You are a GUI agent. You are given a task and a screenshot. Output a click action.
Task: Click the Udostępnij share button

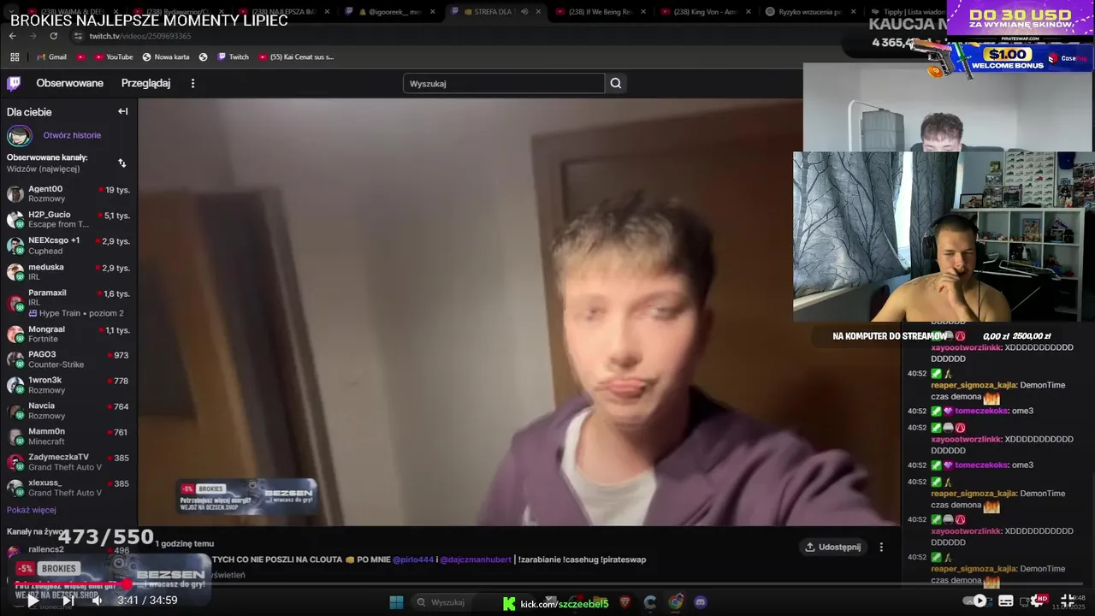pyautogui.click(x=832, y=547)
